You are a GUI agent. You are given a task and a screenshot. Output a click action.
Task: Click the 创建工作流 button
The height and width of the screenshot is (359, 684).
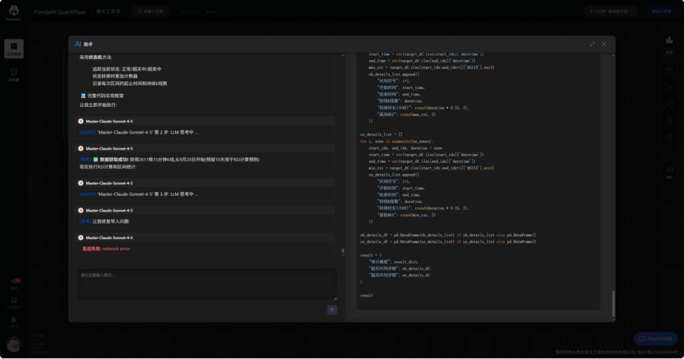[x=150, y=11]
